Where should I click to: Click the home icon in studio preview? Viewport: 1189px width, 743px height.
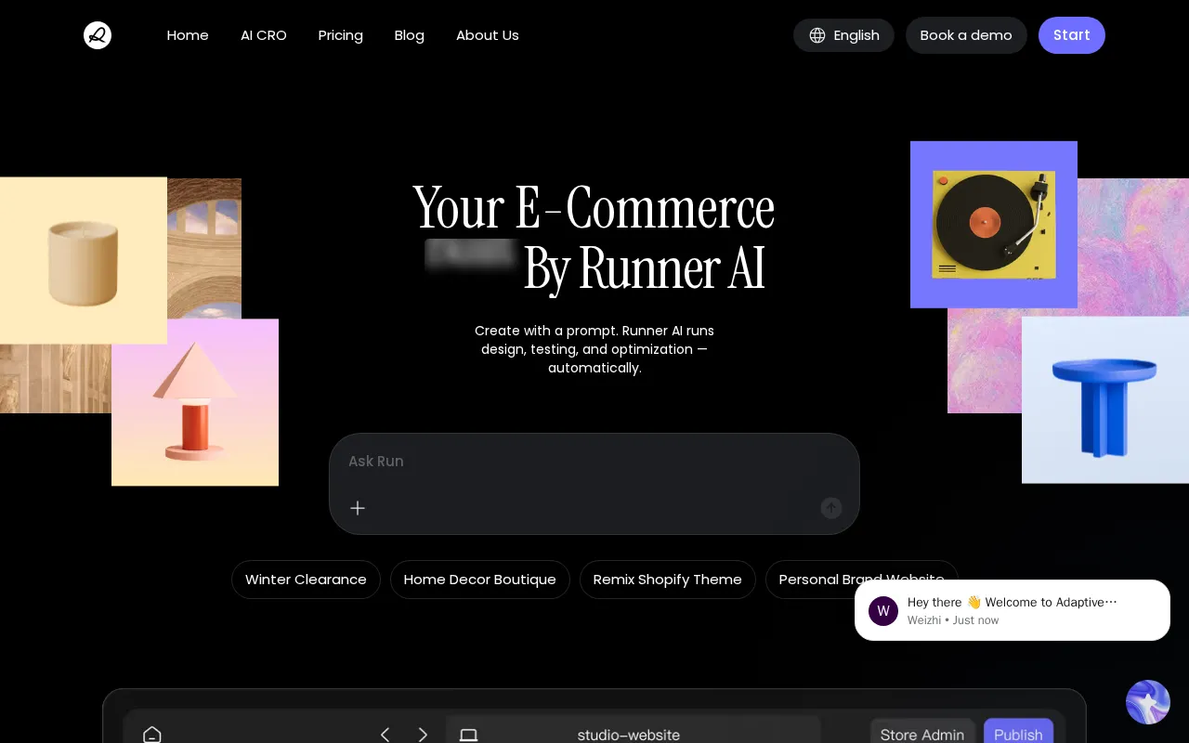(x=152, y=735)
